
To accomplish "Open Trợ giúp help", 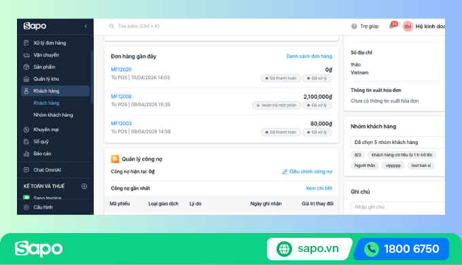I will click(365, 26).
